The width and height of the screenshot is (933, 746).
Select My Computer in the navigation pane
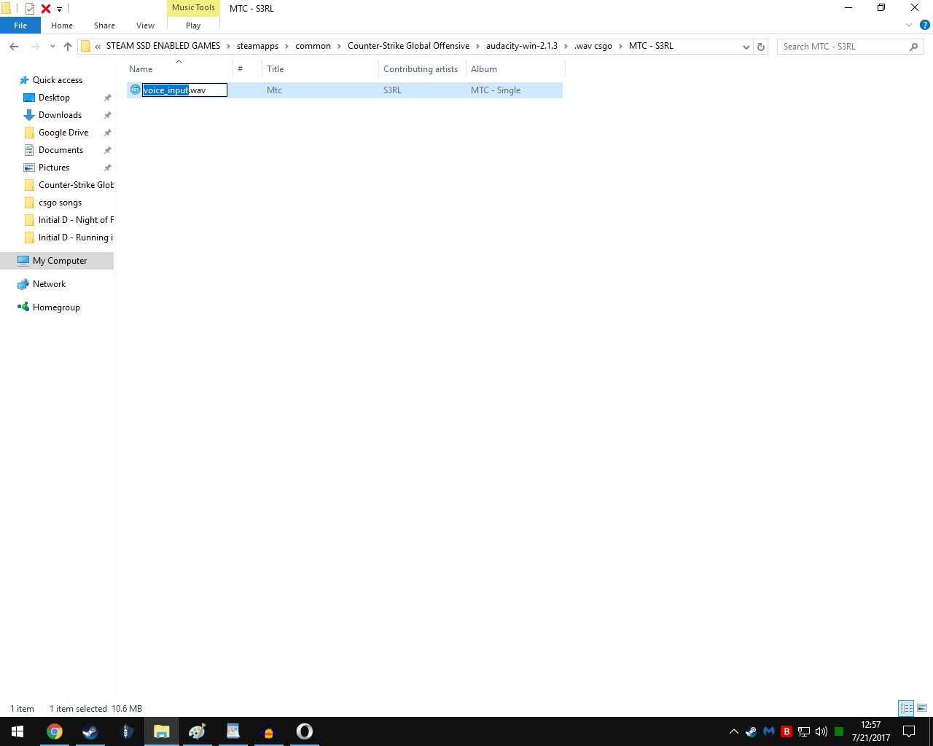60,261
